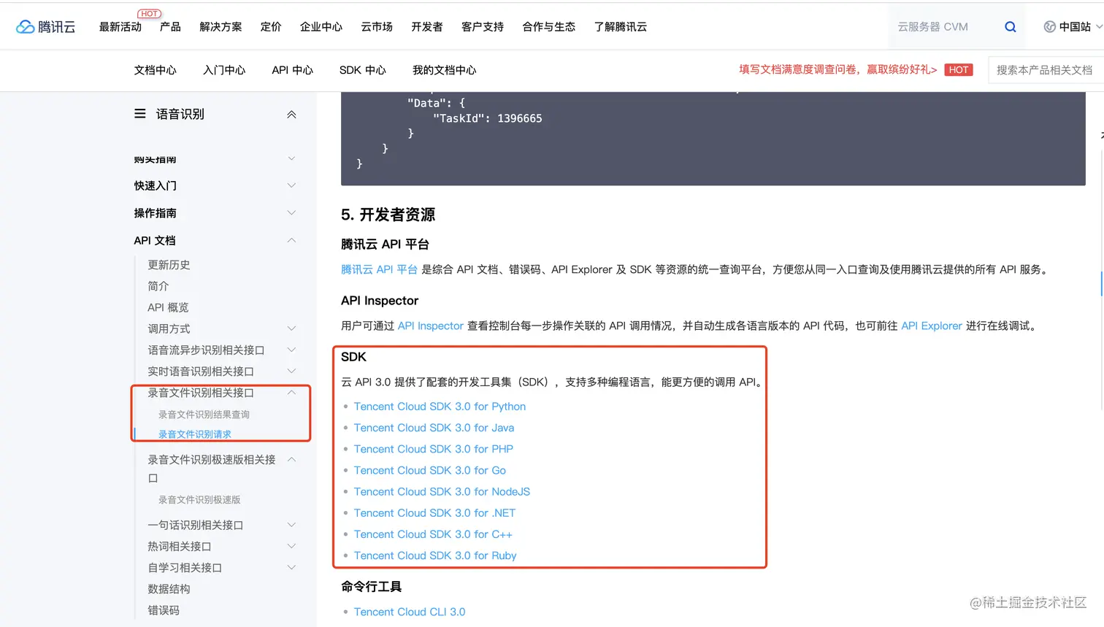Click the red HOT badge beside survey link
The image size is (1104, 627).
coord(959,70)
